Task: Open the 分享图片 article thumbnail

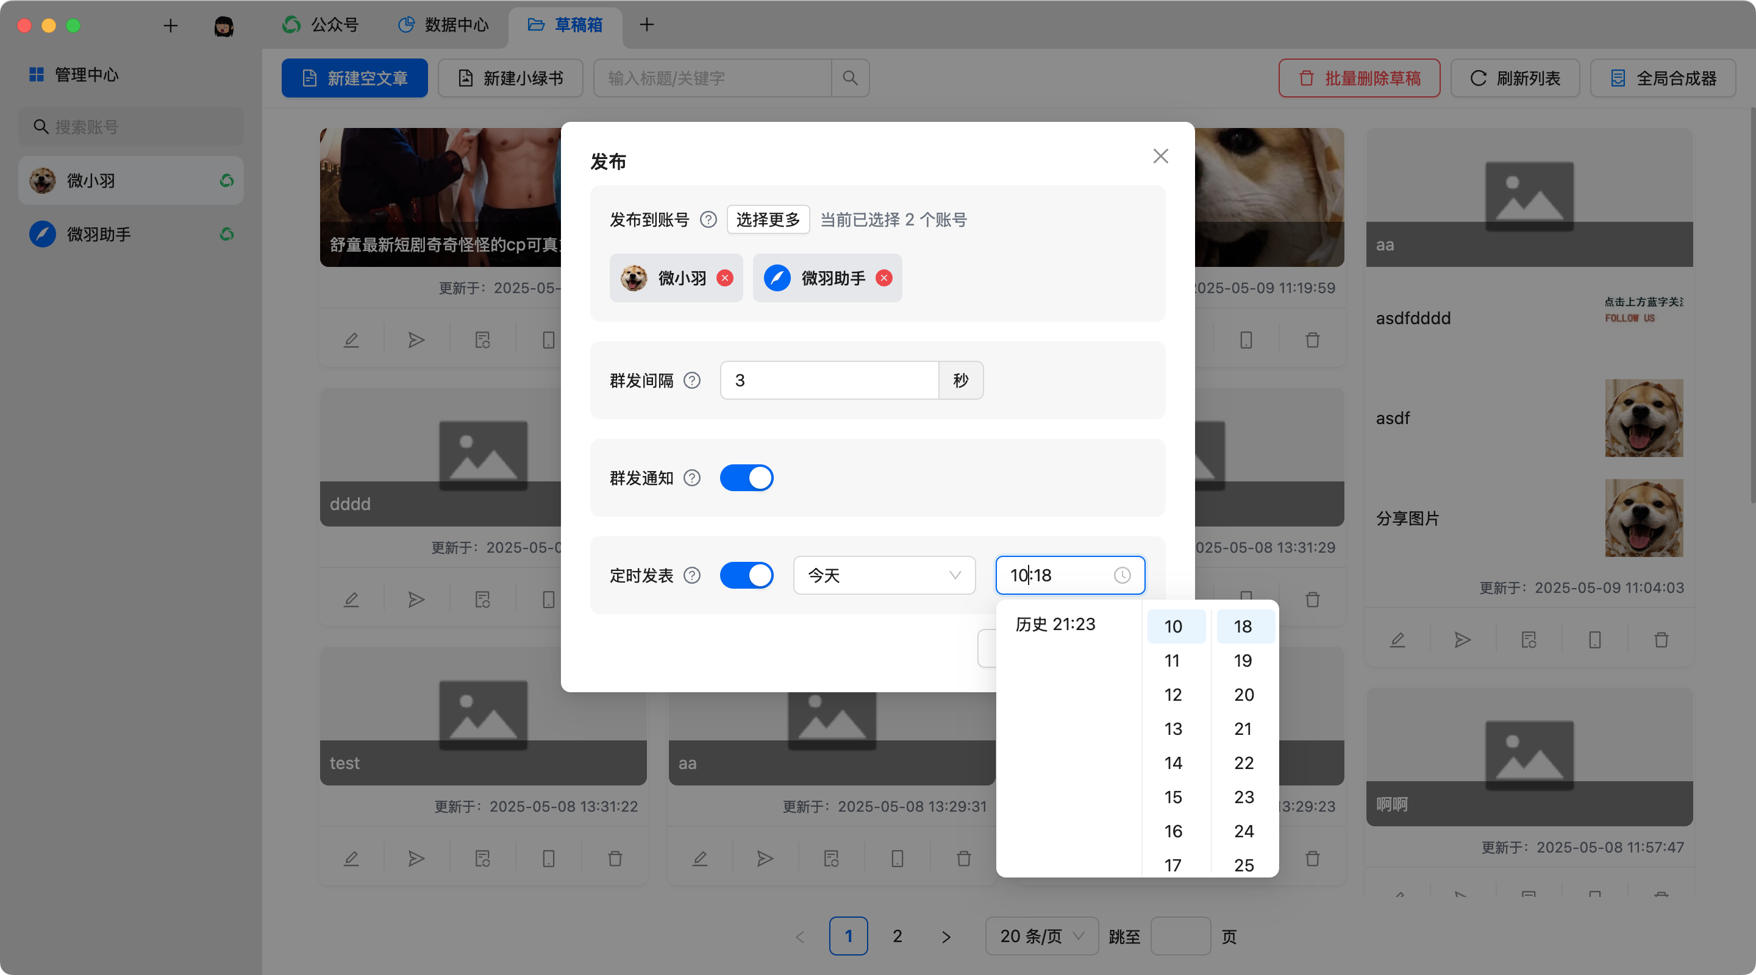Action: (1644, 519)
